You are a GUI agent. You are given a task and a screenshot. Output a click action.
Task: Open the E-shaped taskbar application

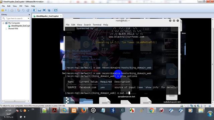(x=122, y=110)
